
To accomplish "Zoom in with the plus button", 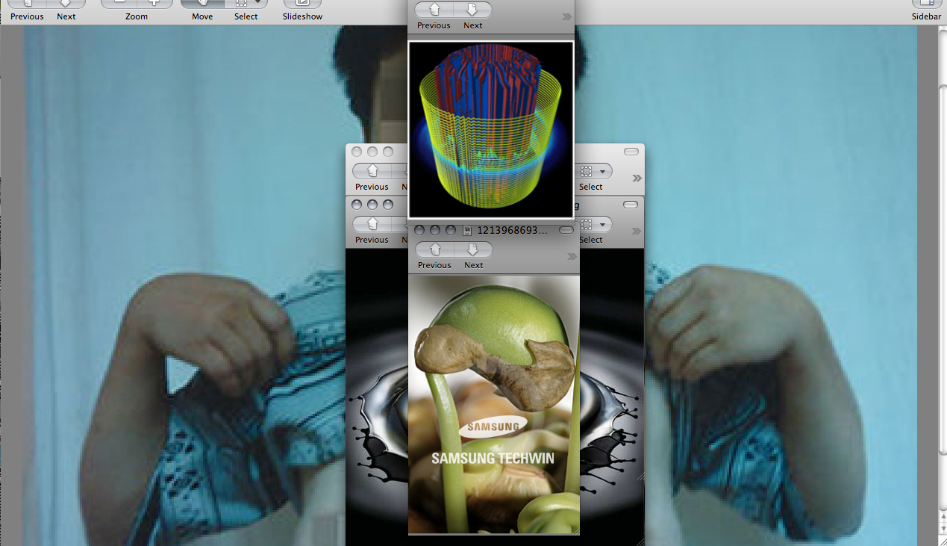I will pos(154,3).
